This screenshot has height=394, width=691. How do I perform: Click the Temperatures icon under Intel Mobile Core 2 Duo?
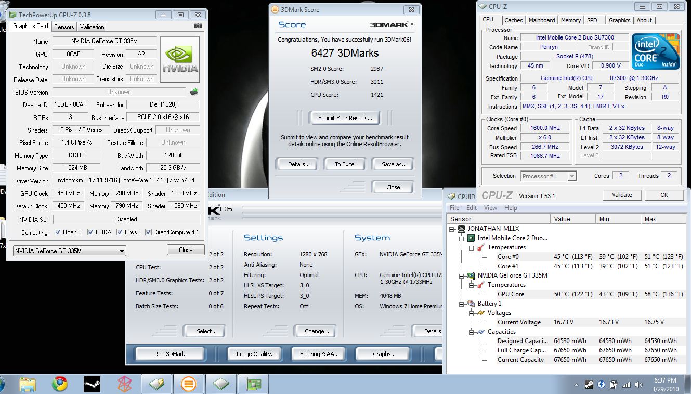tap(481, 247)
